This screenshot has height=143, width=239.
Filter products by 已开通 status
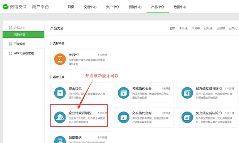(x=208, y=28)
